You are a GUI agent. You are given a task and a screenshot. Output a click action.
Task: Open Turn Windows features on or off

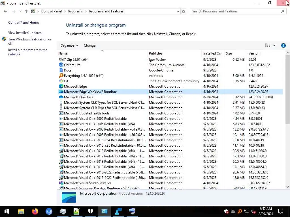click(29, 41)
